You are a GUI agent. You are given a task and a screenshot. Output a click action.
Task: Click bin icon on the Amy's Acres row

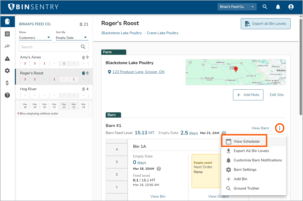coord(84,57)
